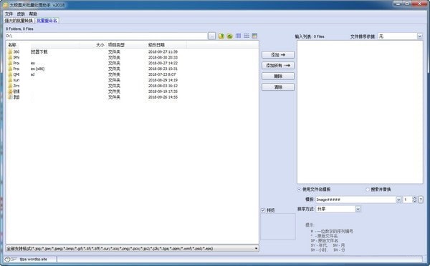The width and height of the screenshot is (430, 266).
Task: Click the starting number stepper arrows
Action: [415, 199]
